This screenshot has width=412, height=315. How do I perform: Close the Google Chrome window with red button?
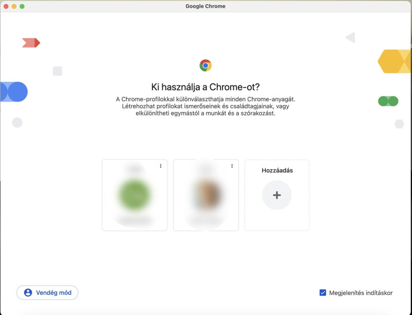[x=6, y=6]
